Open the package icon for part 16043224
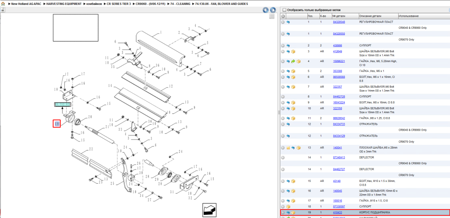The height and width of the screenshot is (218, 450). click(x=293, y=103)
